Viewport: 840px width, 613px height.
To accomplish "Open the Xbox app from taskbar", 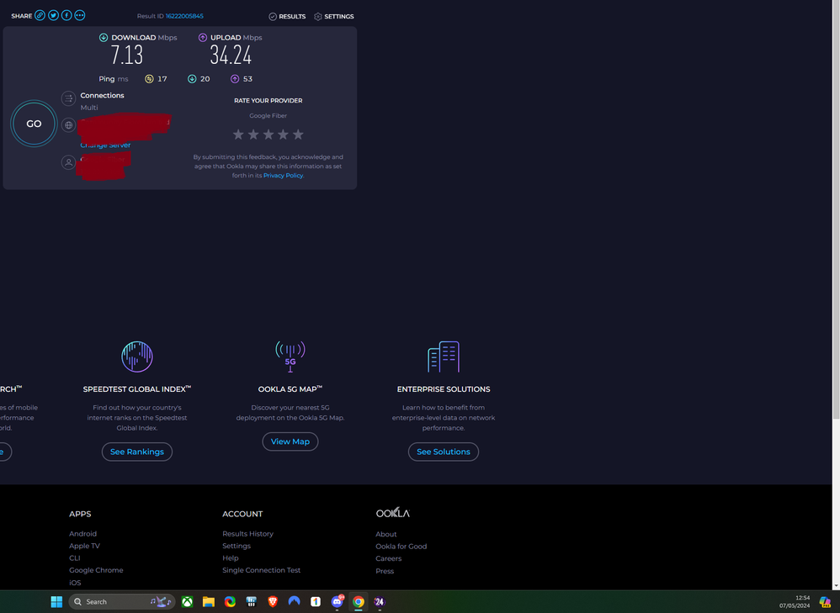I will [187, 602].
